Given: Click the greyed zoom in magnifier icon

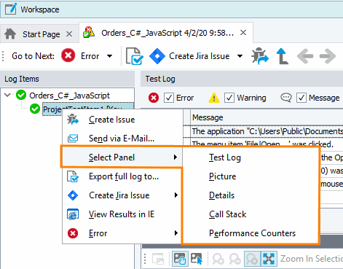Looking at the screenshot, I should click(x=218, y=259).
